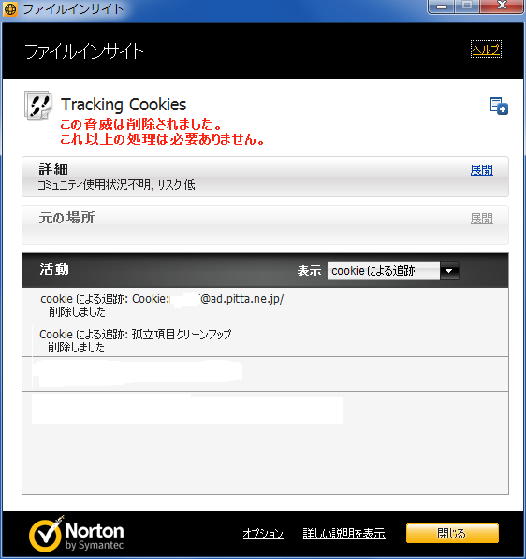Expand the 詳細 details section with 展開

(x=481, y=170)
